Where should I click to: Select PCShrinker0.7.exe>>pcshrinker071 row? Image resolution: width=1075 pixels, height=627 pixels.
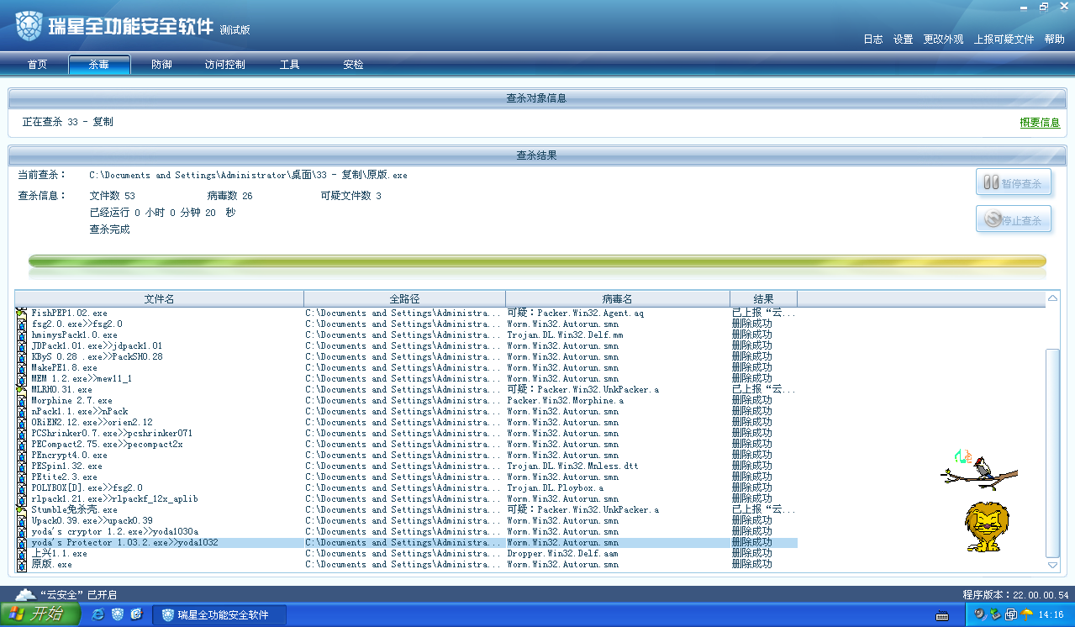pos(406,433)
